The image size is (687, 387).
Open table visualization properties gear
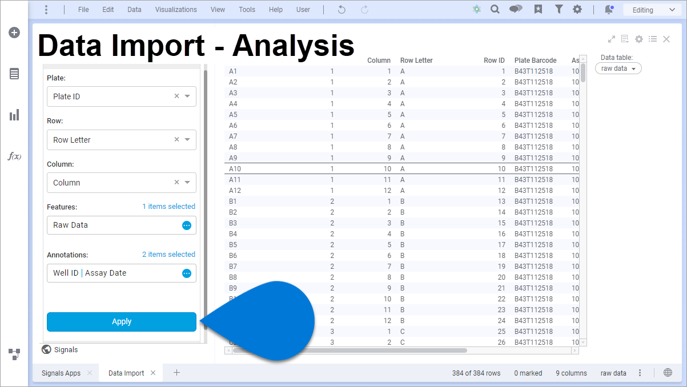(639, 39)
